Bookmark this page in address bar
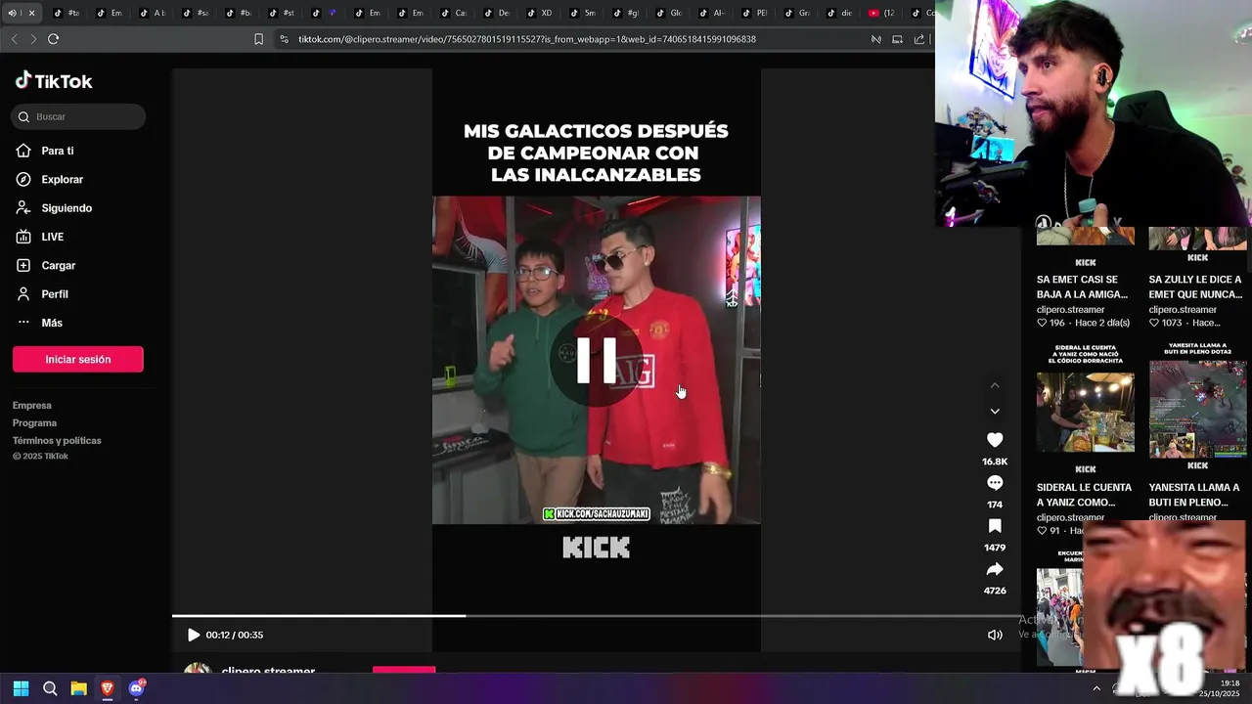The image size is (1252, 704). tap(258, 39)
